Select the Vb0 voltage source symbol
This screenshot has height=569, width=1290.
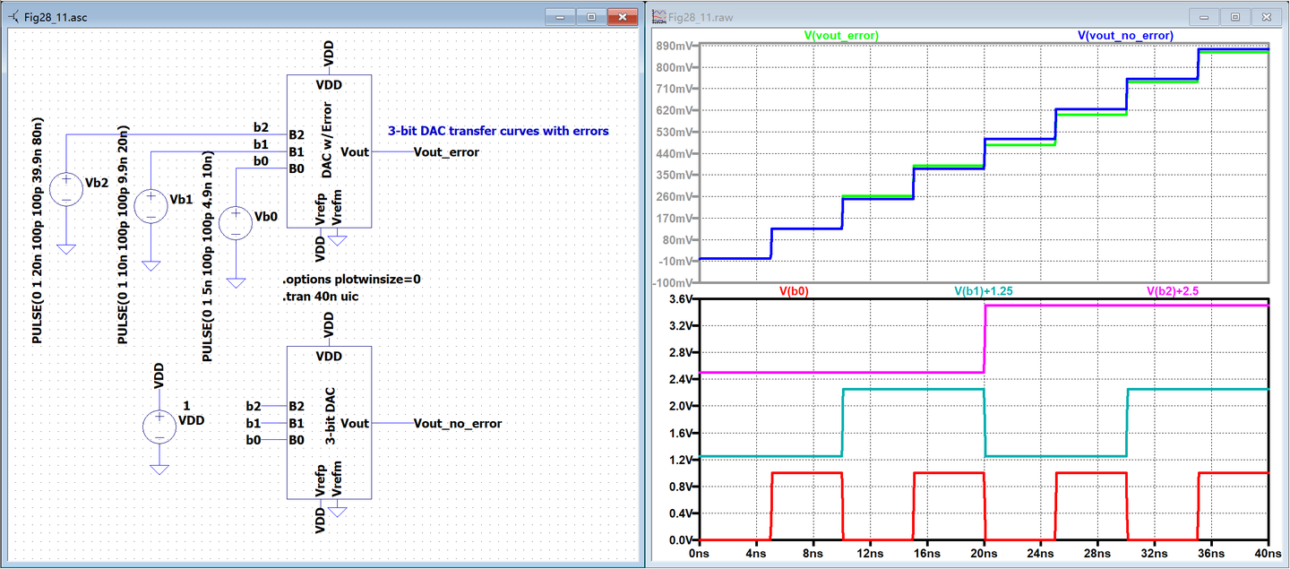tap(236, 222)
